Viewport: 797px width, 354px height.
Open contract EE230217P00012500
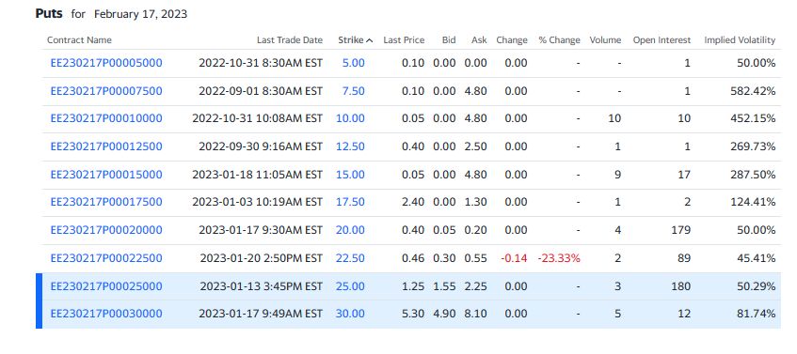(106, 146)
